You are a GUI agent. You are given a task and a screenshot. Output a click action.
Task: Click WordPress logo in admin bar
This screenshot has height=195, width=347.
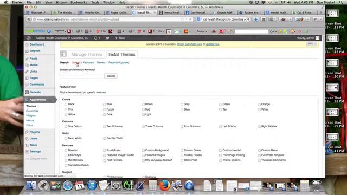[28, 38]
